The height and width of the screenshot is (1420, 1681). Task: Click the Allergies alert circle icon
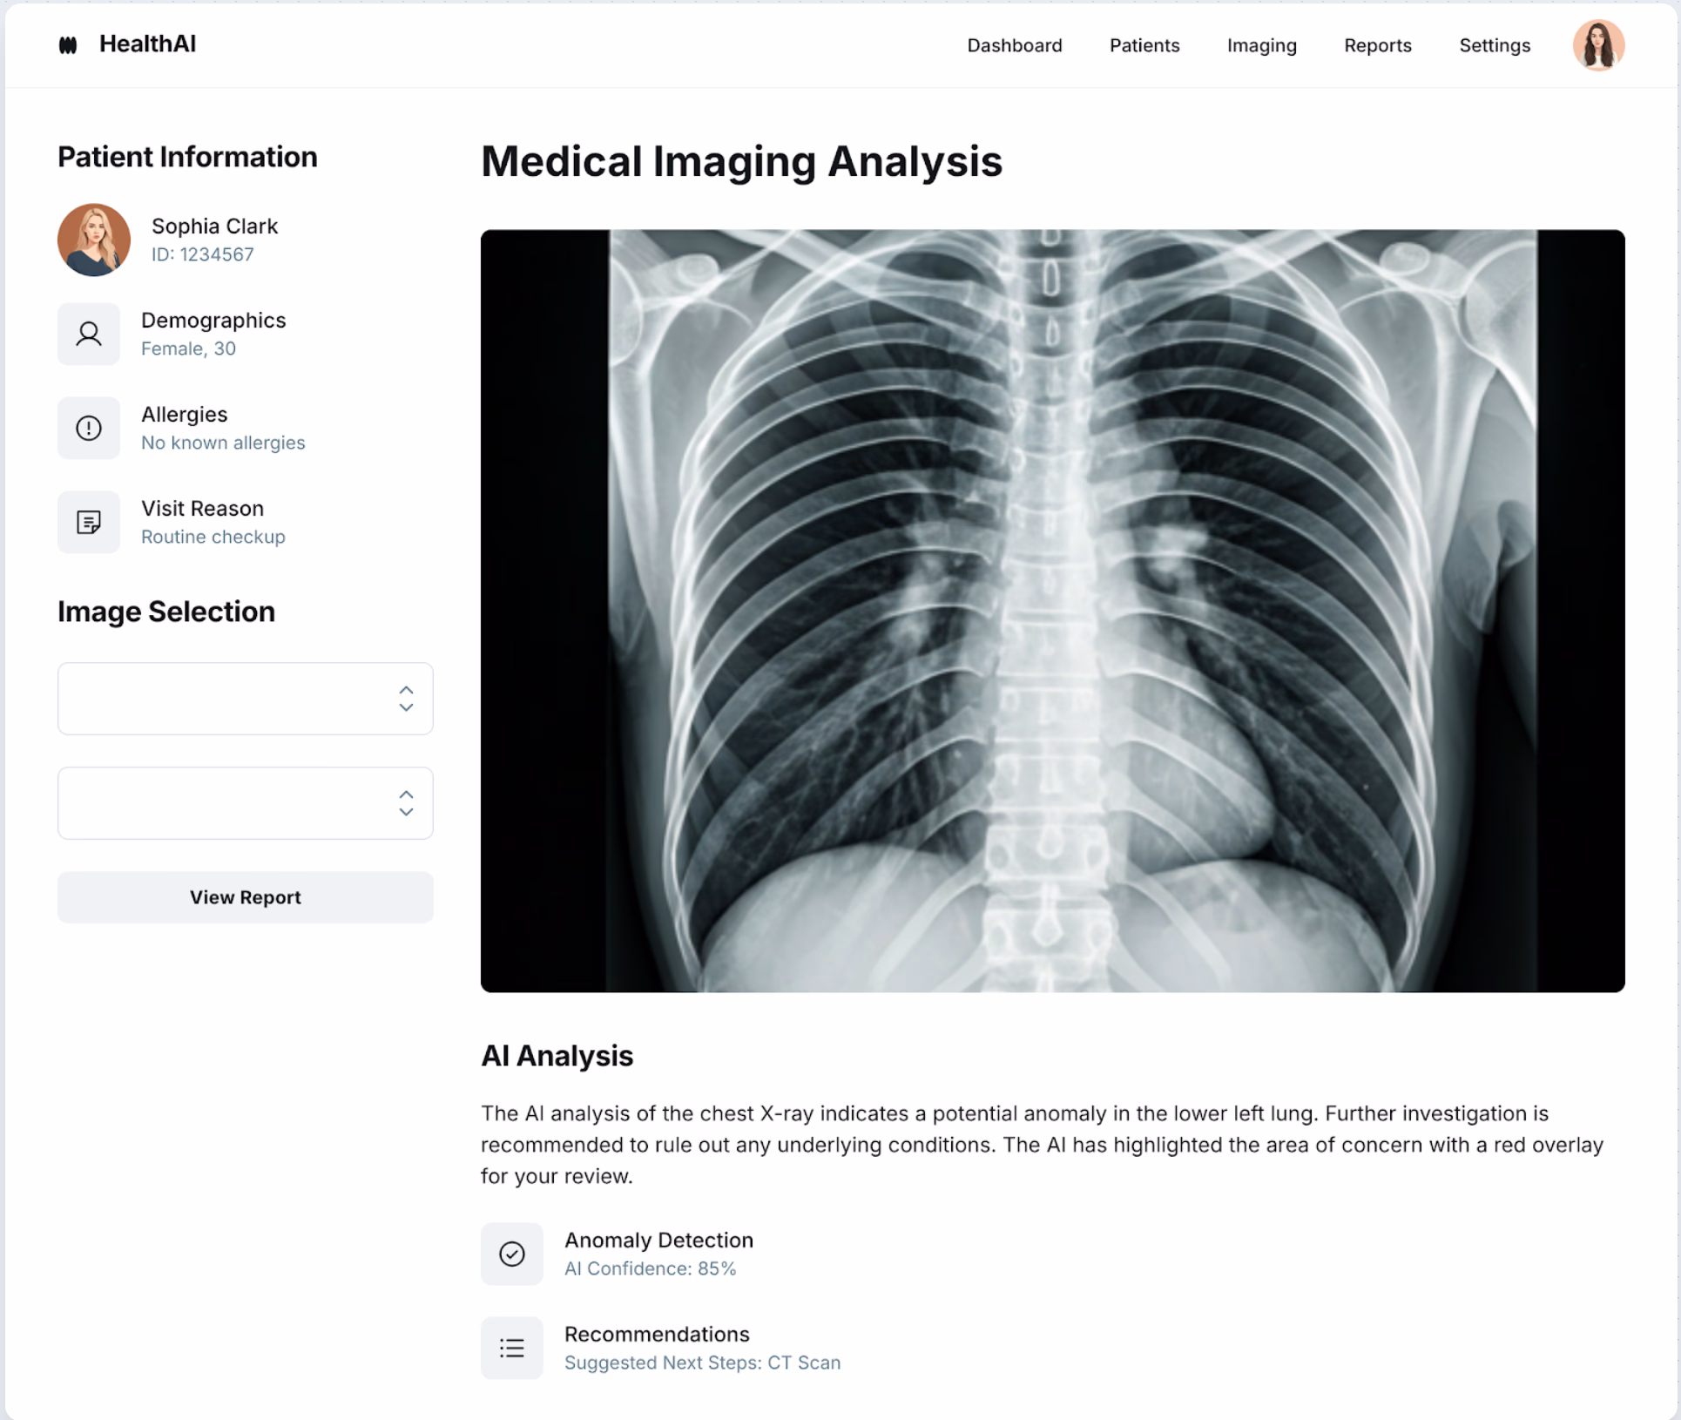tap(88, 428)
